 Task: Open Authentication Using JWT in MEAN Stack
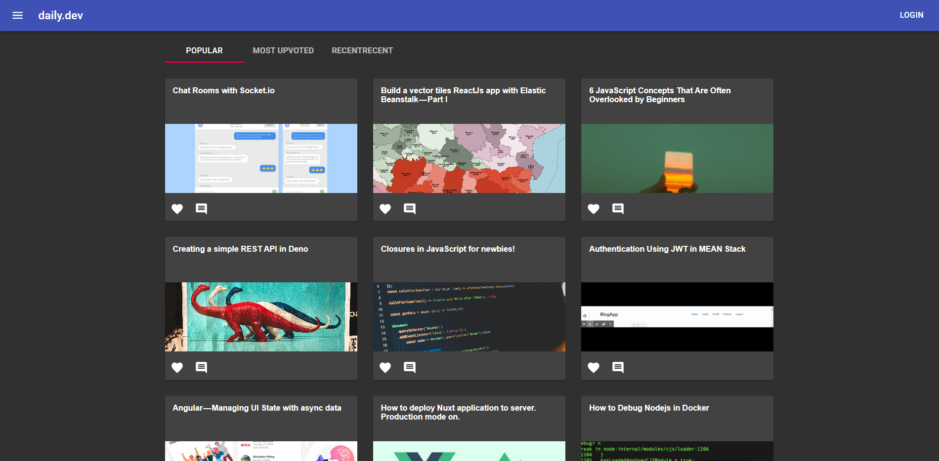coord(667,249)
